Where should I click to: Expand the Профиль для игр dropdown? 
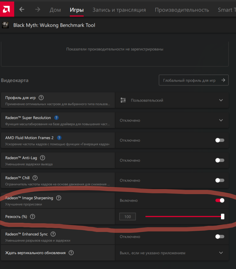221,100
